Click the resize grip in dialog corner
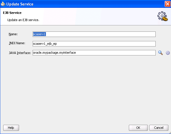171x134 pixels. (x=170, y=133)
